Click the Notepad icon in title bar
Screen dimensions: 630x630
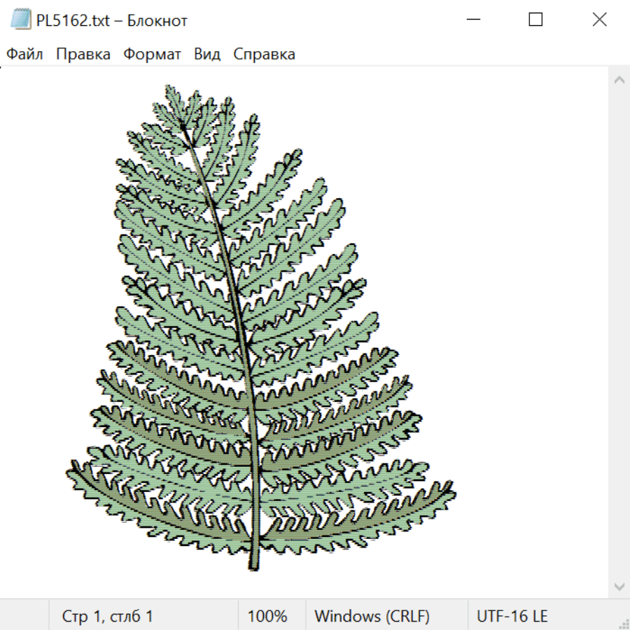click(x=20, y=20)
